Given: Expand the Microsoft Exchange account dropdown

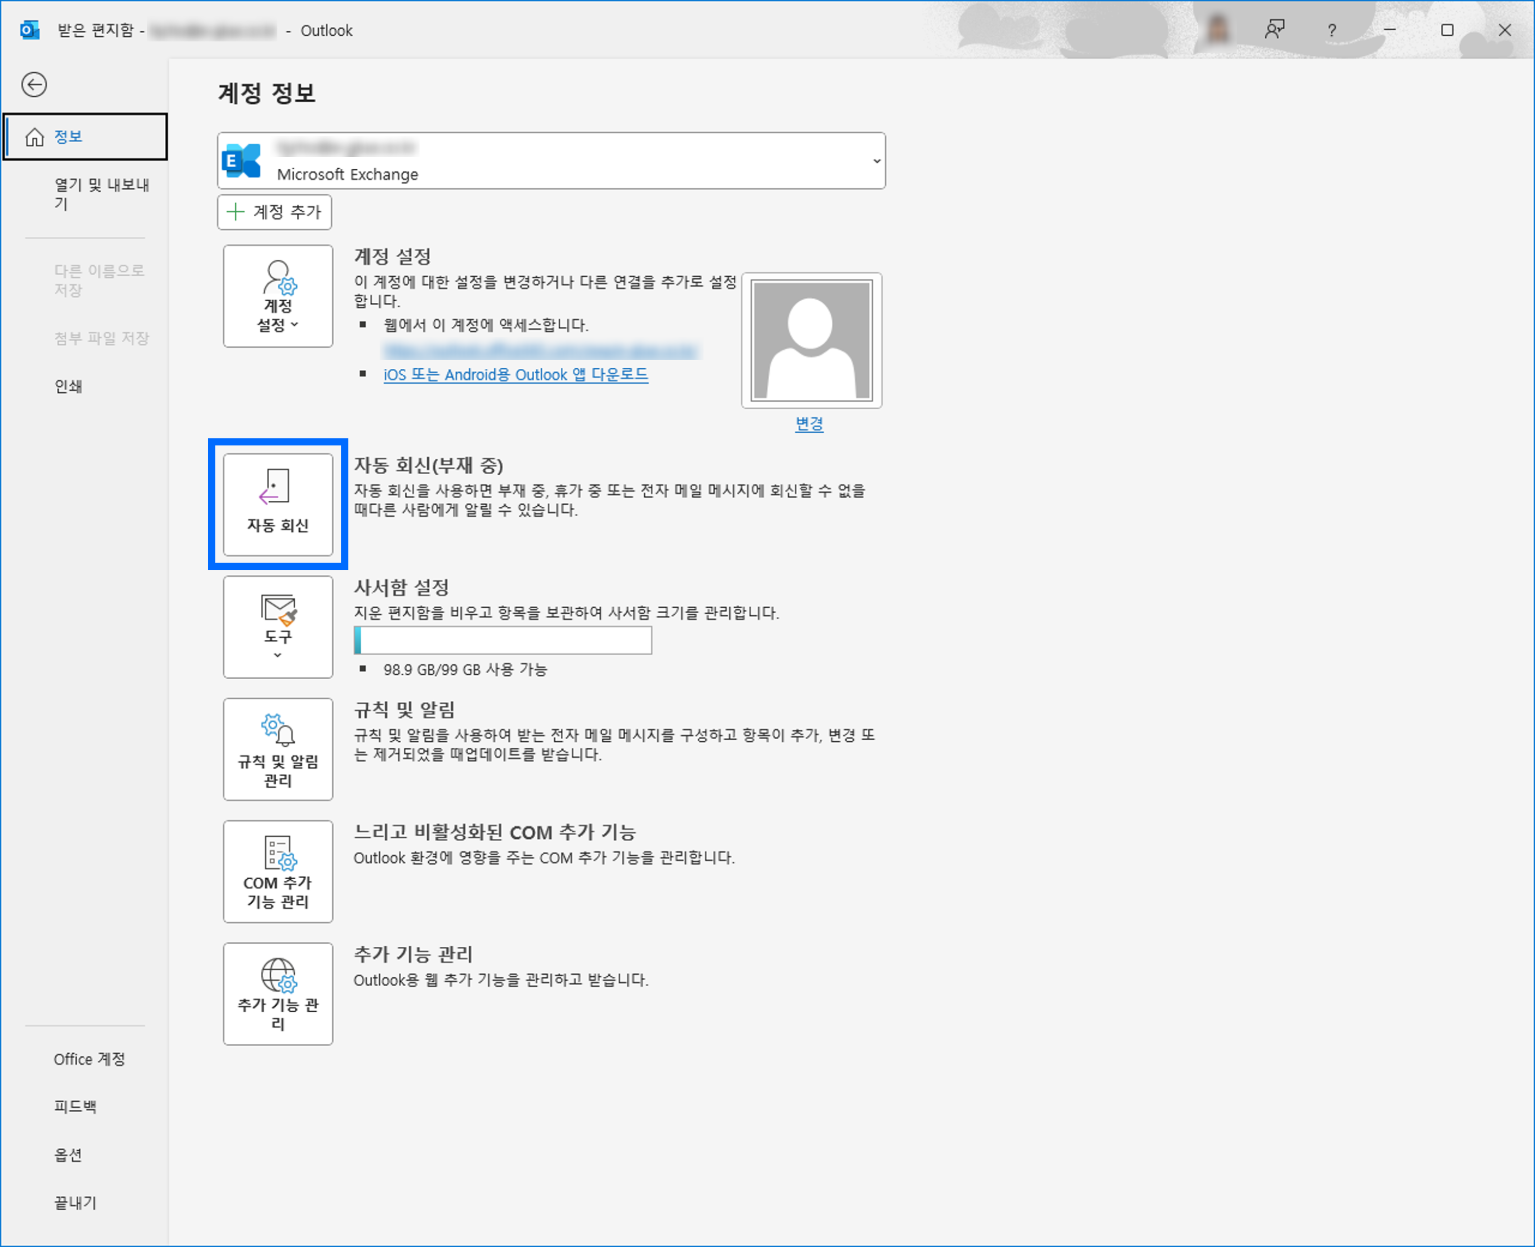Looking at the screenshot, I should tap(876, 161).
